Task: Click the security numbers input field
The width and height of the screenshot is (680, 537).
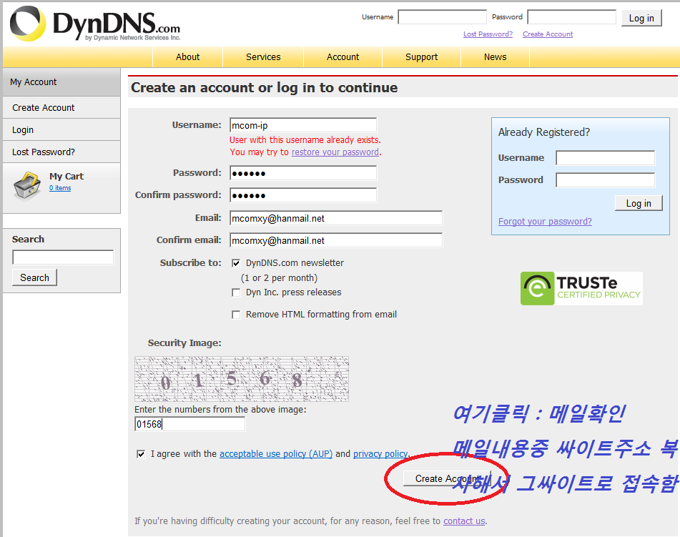Action: [x=190, y=424]
